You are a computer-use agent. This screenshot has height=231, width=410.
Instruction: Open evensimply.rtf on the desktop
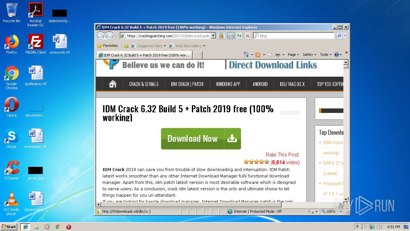(x=36, y=139)
